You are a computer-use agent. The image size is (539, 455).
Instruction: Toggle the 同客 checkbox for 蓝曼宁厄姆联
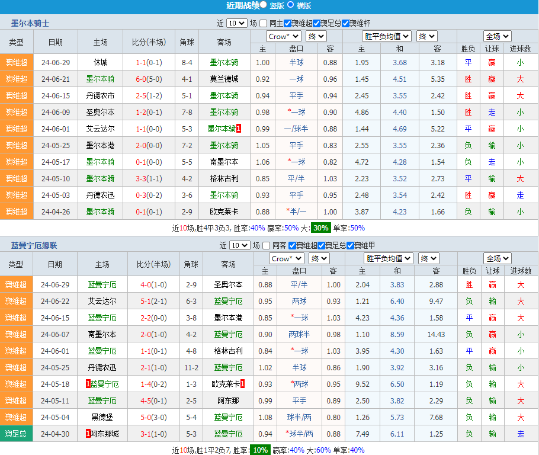[x=267, y=245]
